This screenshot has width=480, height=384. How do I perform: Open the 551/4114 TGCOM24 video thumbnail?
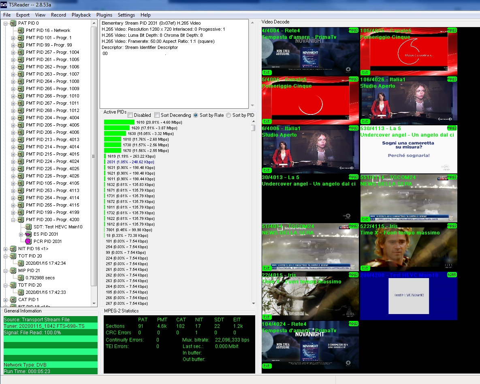click(409, 198)
